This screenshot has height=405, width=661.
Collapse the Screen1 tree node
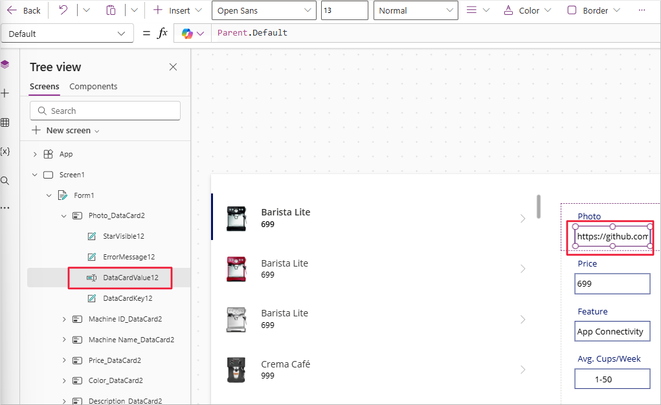click(x=35, y=175)
